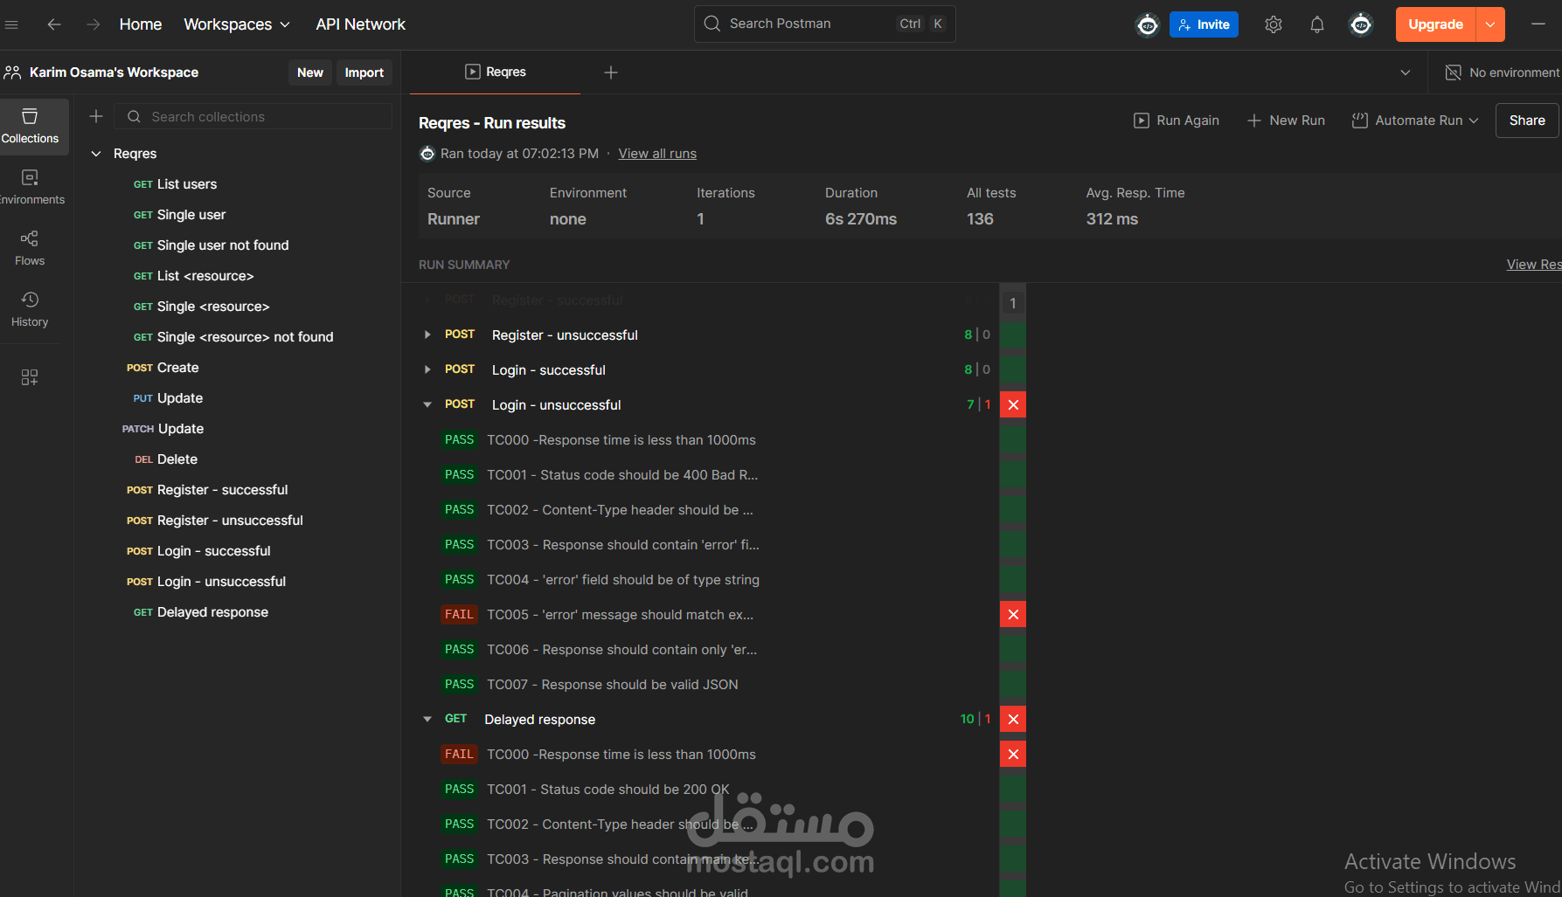Open the View all runs link
This screenshot has height=897, width=1562.
657,154
